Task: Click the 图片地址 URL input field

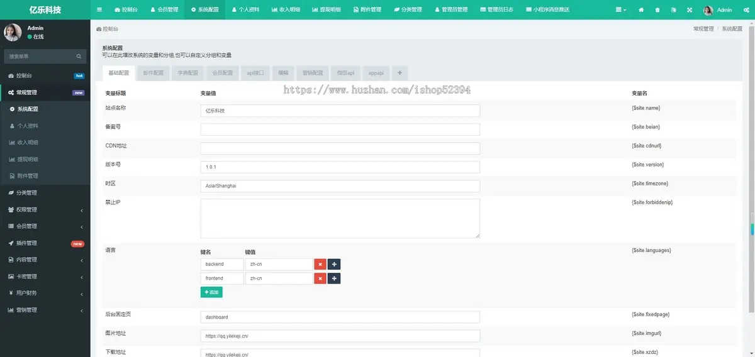Action: pyautogui.click(x=340, y=336)
